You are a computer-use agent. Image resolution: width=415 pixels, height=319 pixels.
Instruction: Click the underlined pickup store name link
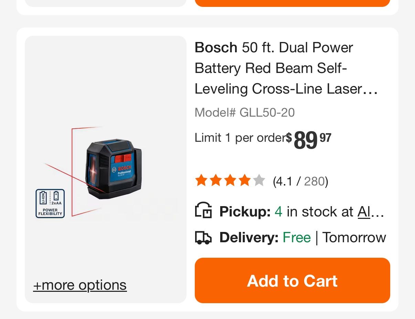[370, 212]
